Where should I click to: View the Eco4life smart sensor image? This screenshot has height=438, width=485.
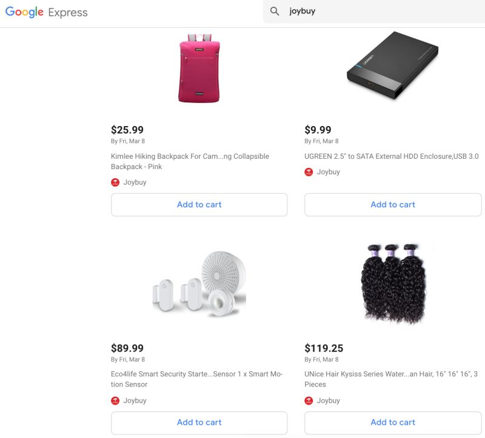click(199, 285)
